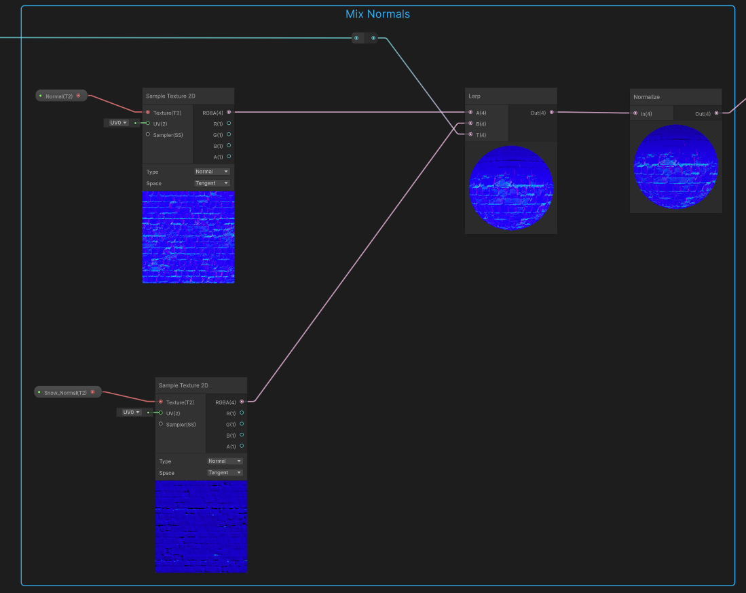Click the Normalize node's Out(4) output port
Image resolution: width=746 pixels, height=593 pixels.
(x=717, y=113)
